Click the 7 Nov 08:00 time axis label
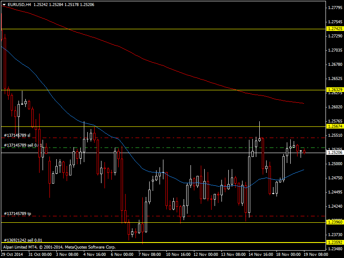Screen dimensions: 344x258 [x=150, y=255]
